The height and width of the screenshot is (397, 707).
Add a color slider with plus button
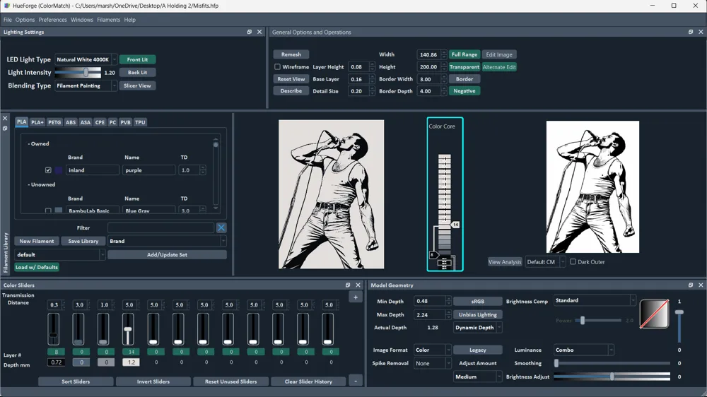click(356, 297)
